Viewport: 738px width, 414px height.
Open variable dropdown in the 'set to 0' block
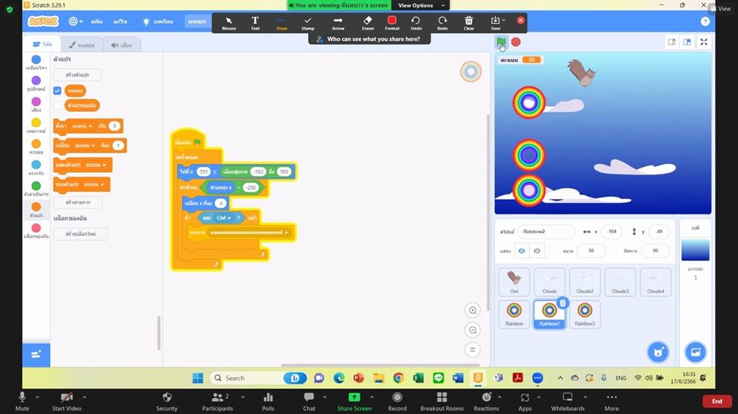pos(83,126)
